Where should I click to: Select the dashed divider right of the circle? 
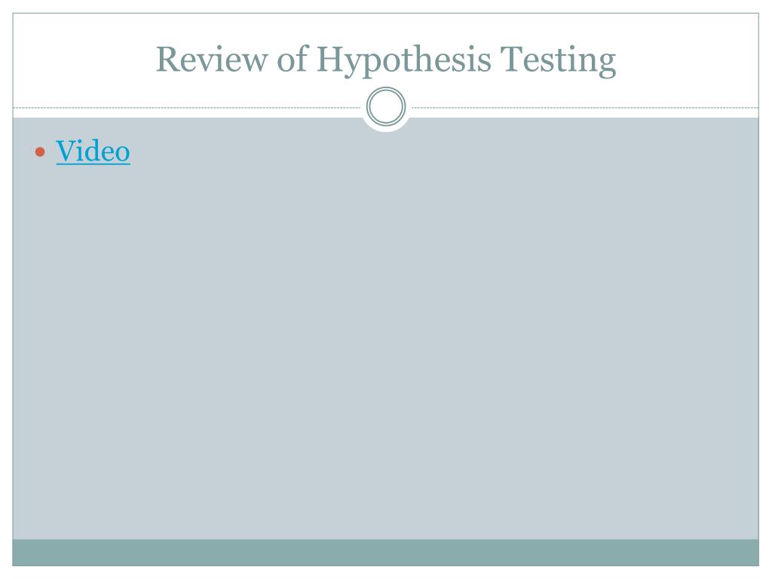(x=585, y=107)
